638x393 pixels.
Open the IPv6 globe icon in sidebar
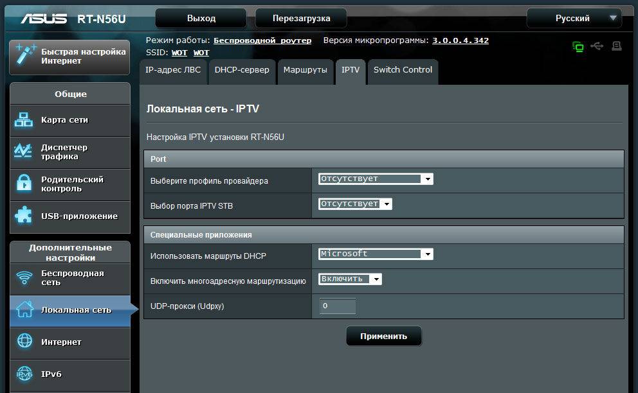[24, 374]
